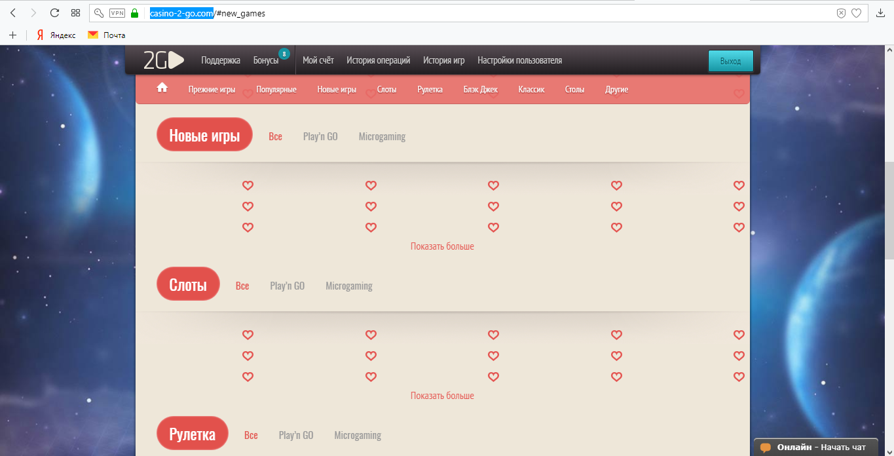Open the Speed Dial grid icon
This screenshot has width=894, height=456.
pos(75,13)
